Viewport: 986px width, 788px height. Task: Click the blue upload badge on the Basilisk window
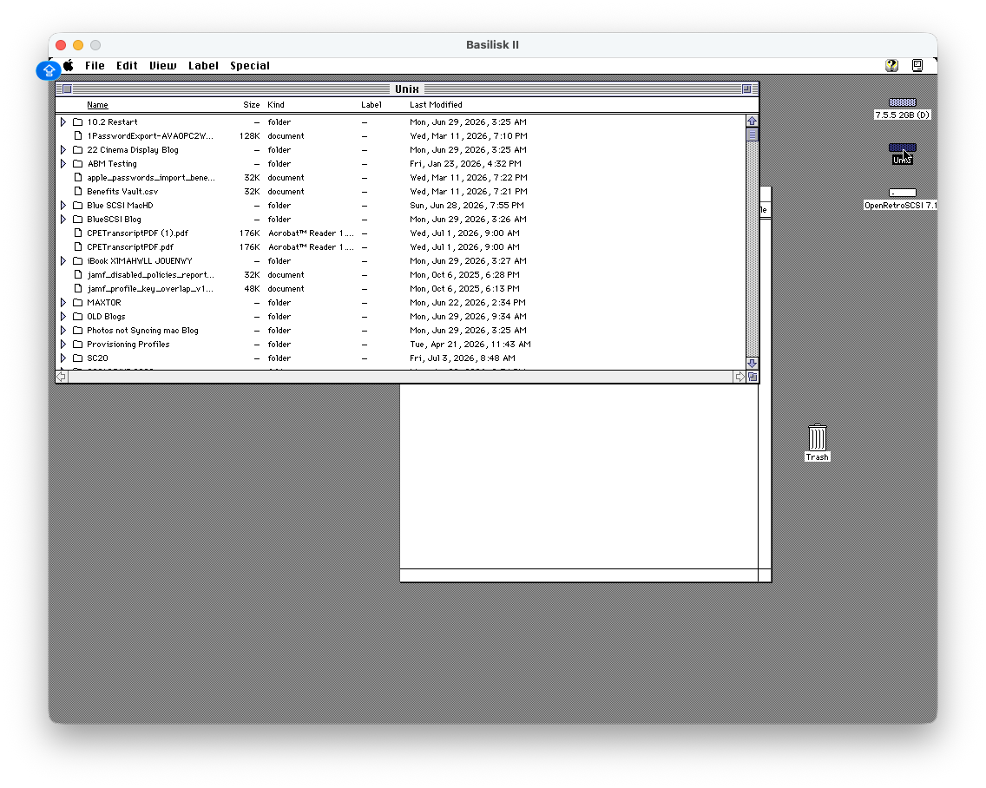[49, 70]
